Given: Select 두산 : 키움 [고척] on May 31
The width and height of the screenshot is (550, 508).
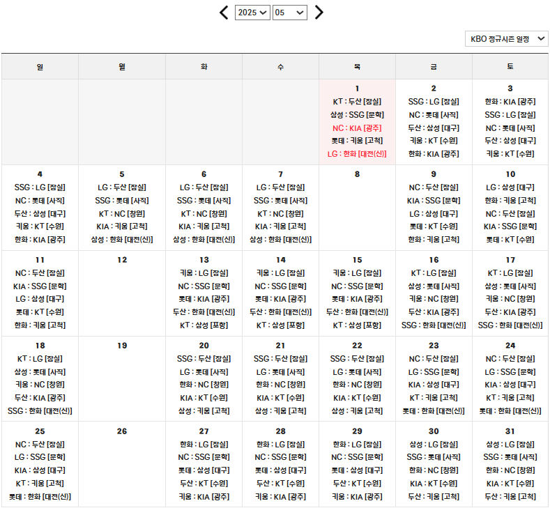Looking at the screenshot, I should tap(510, 497).
